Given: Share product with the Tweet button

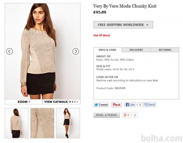Looking at the screenshot, I should tap(101, 105).
